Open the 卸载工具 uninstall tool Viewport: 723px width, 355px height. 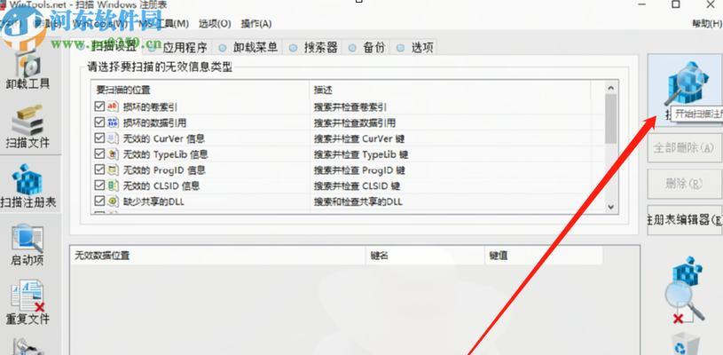point(28,70)
